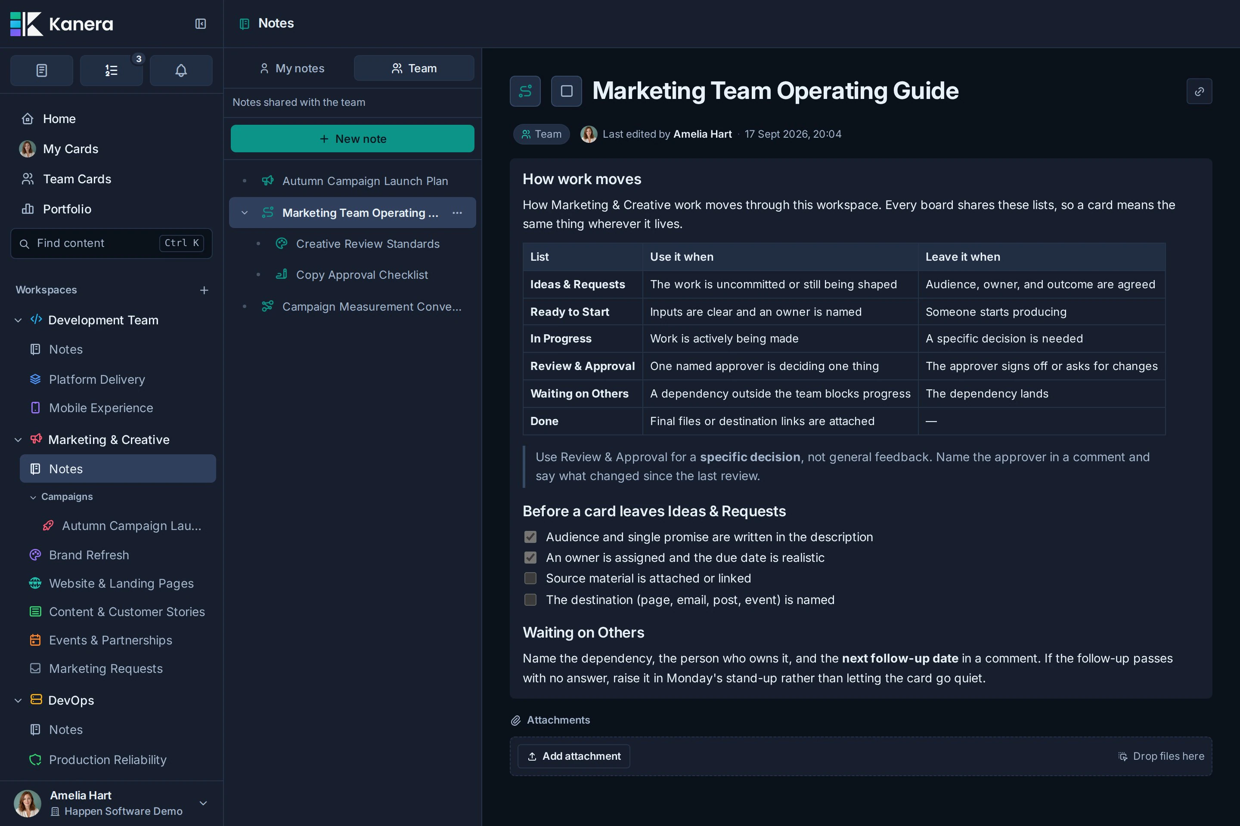Check 'Source material is attached or linked'
The height and width of the screenshot is (826, 1240).
[530, 578]
